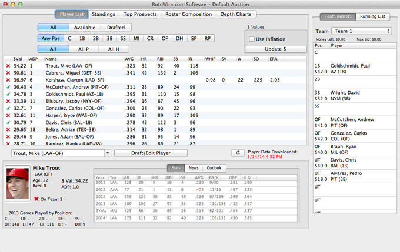Screen dimensions: 400x252
Task: Filter list to Available players
Action: pos(85,27)
